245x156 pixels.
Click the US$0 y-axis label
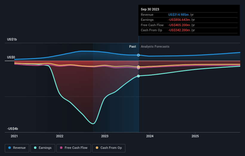coord(11,57)
